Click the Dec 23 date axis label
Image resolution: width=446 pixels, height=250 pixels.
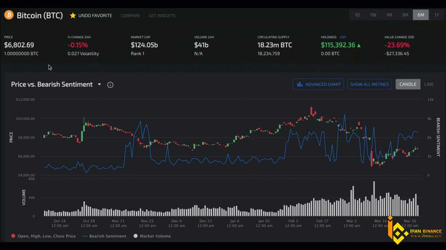coord(206,224)
